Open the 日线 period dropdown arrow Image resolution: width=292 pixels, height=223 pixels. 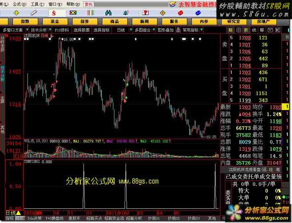[x=131, y=30]
